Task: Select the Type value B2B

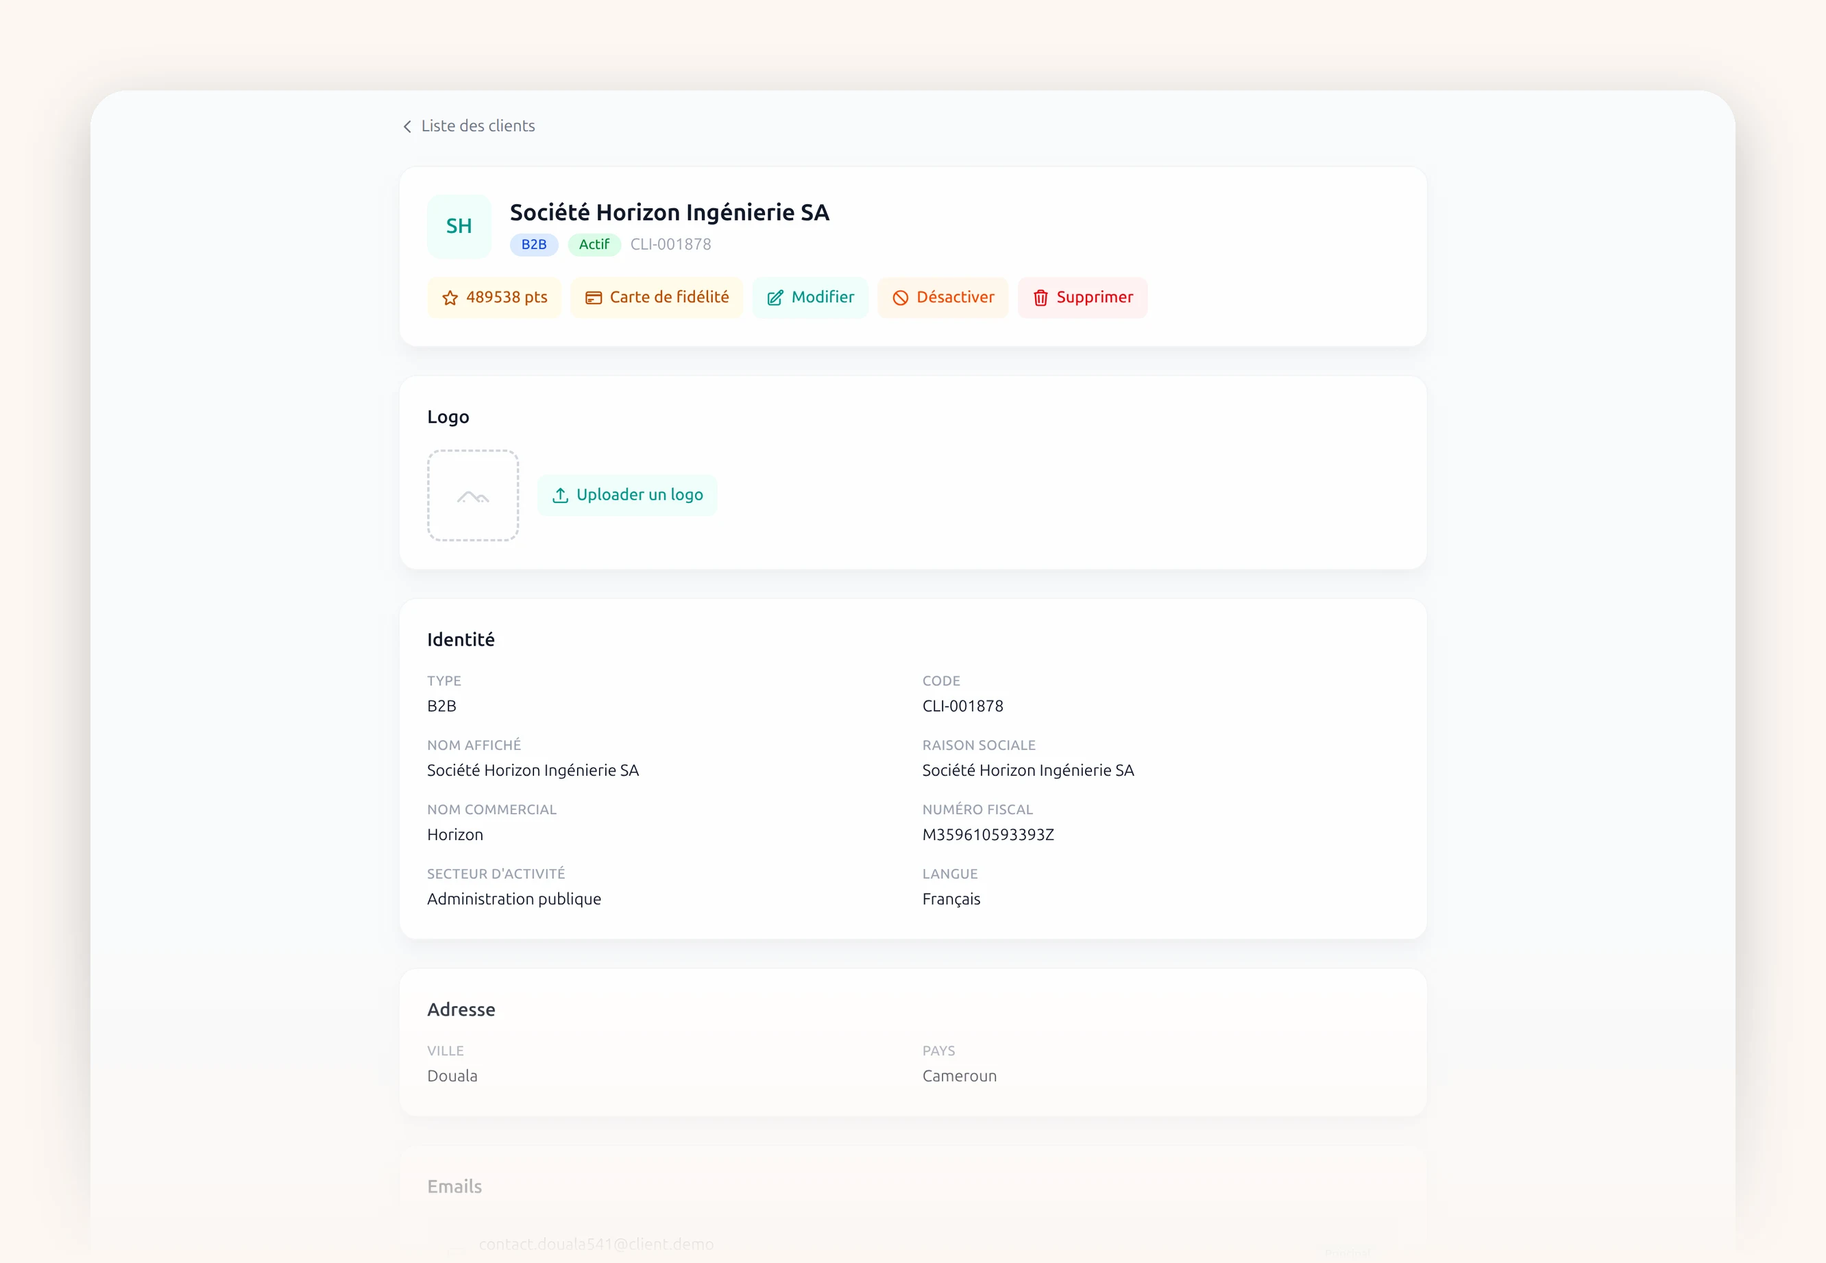Action: 441,706
